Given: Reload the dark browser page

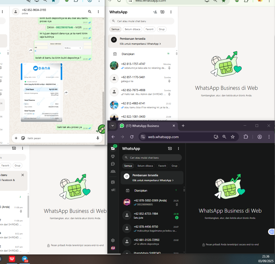Looking at the screenshot, I should pos(132,137).
